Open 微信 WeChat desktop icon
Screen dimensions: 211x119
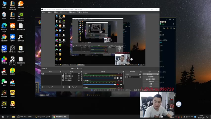coord(4,83)
